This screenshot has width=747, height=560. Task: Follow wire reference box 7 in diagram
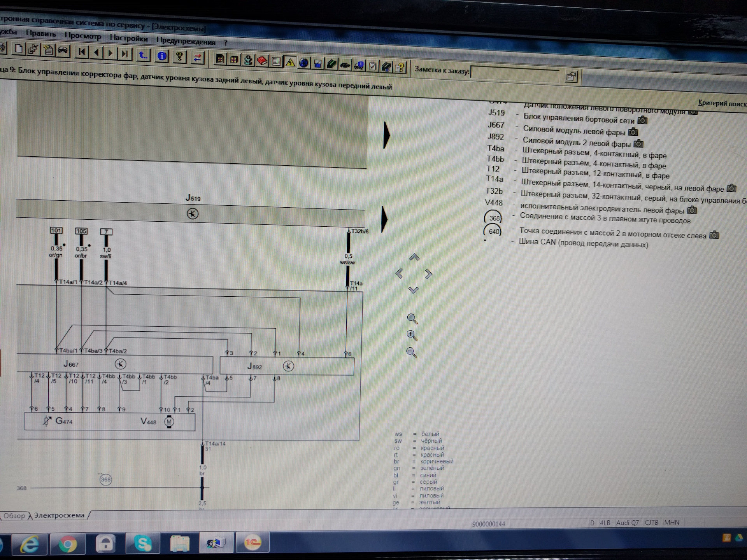[x=106, y=232]
